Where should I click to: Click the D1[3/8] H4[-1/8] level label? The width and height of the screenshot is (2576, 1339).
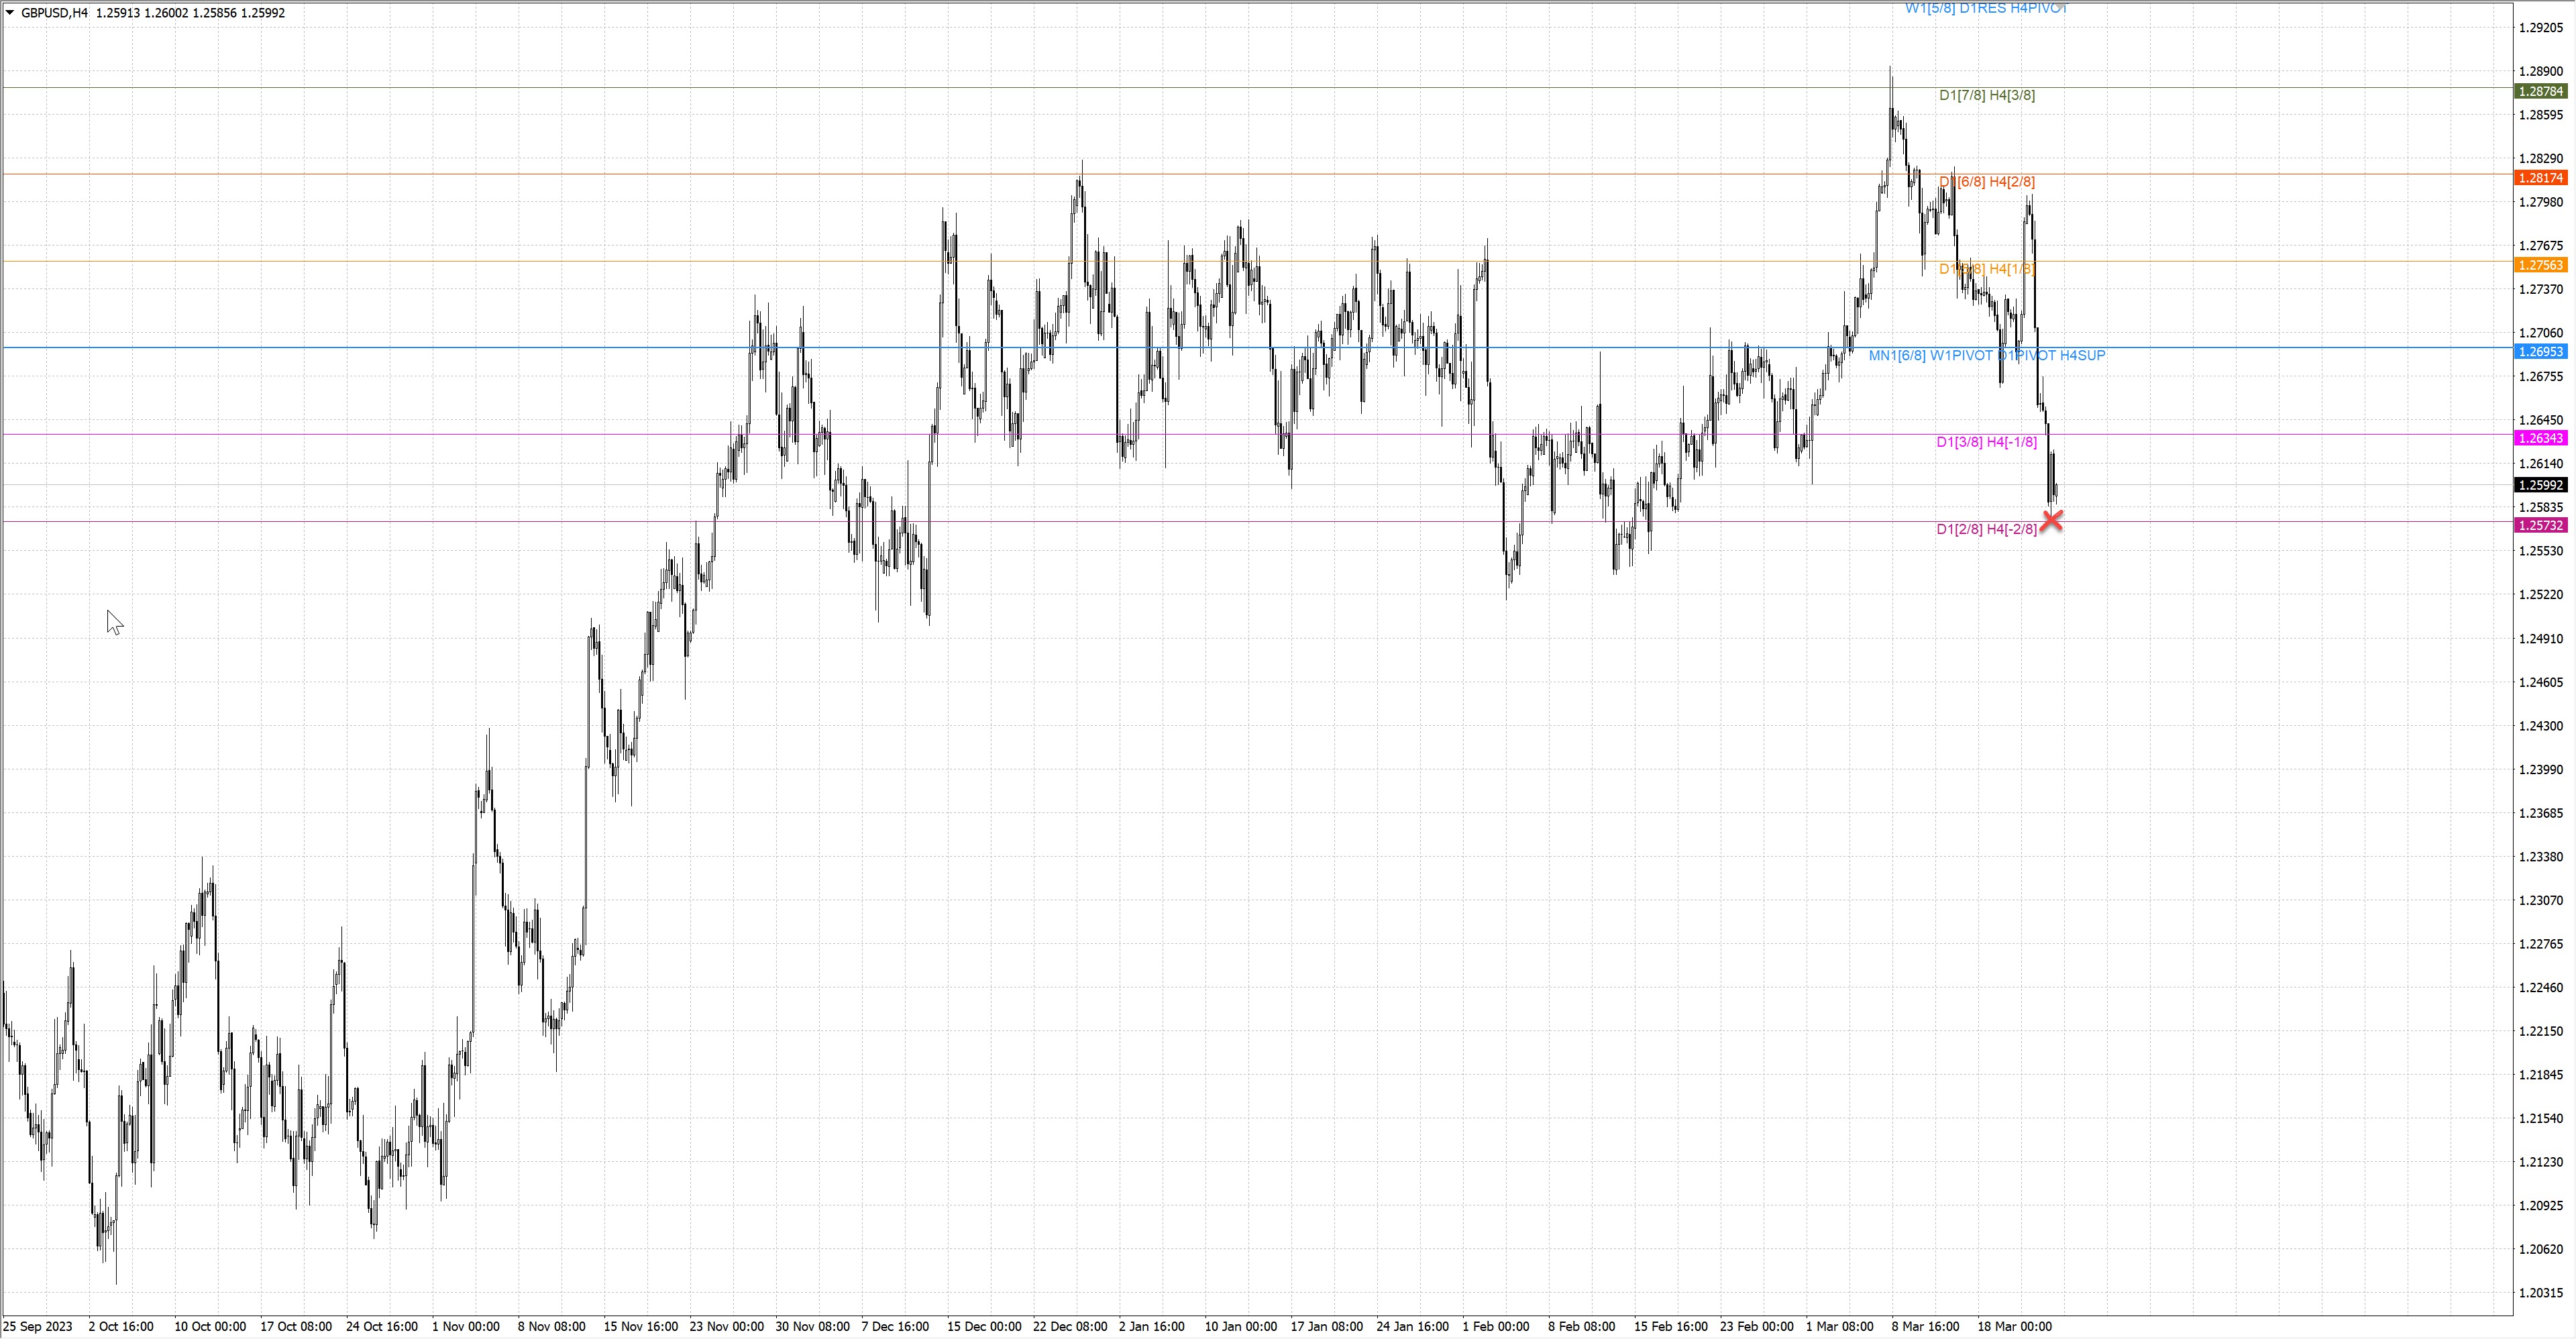(x=1986, y=442)
